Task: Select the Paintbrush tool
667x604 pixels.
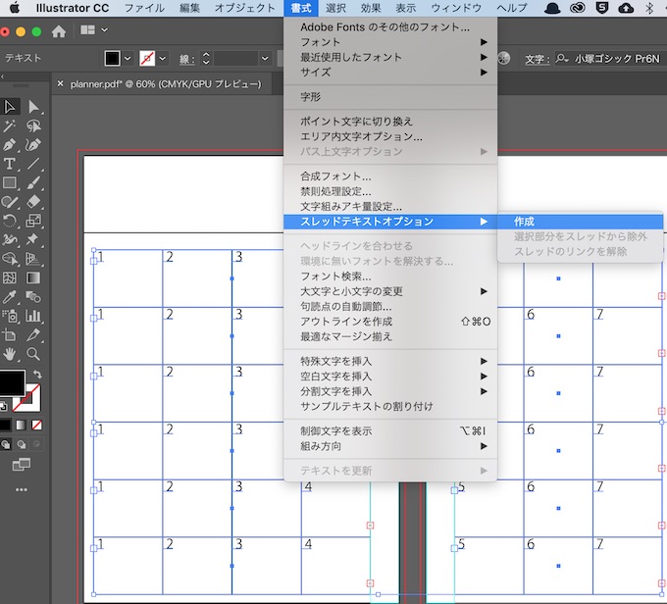Action: click(x=34, y=183)
